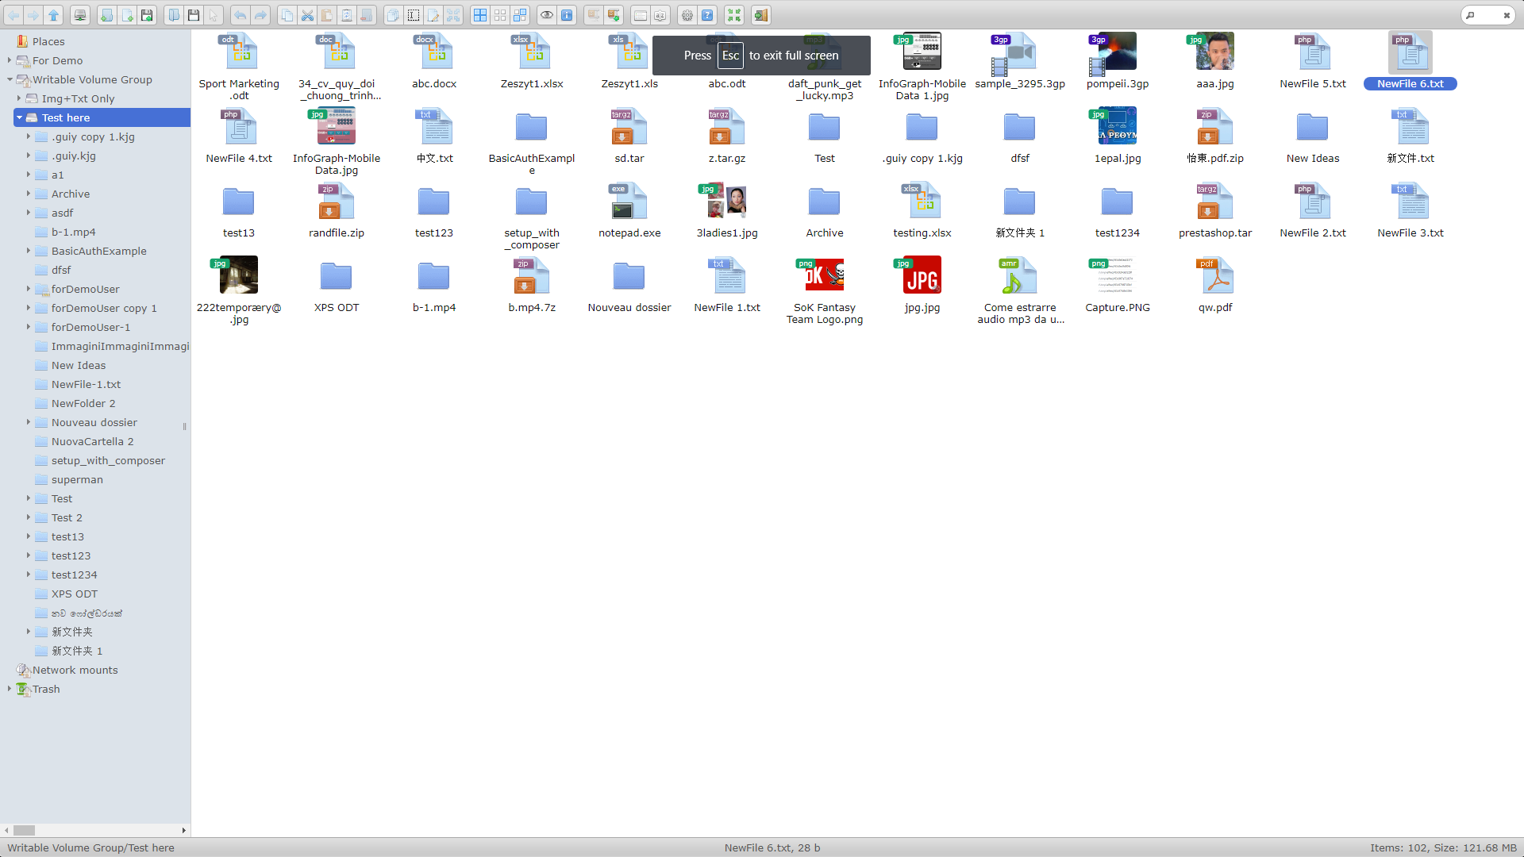This screenshot has height=857, width=1524.
Task: Click the sidebar horizontal scrollbar thumb
Action: coord(24,830)
